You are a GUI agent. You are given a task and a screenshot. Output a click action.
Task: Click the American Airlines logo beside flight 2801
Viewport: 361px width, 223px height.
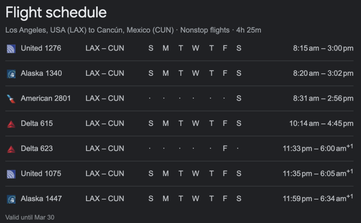click(x=11, y=99)
